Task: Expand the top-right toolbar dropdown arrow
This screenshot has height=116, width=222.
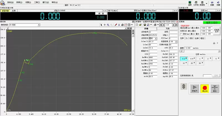Action: (206, 3)
